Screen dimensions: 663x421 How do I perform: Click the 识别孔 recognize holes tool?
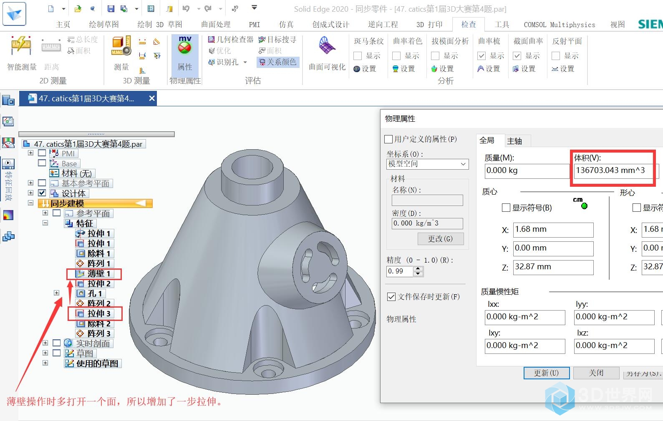[223, 62]
